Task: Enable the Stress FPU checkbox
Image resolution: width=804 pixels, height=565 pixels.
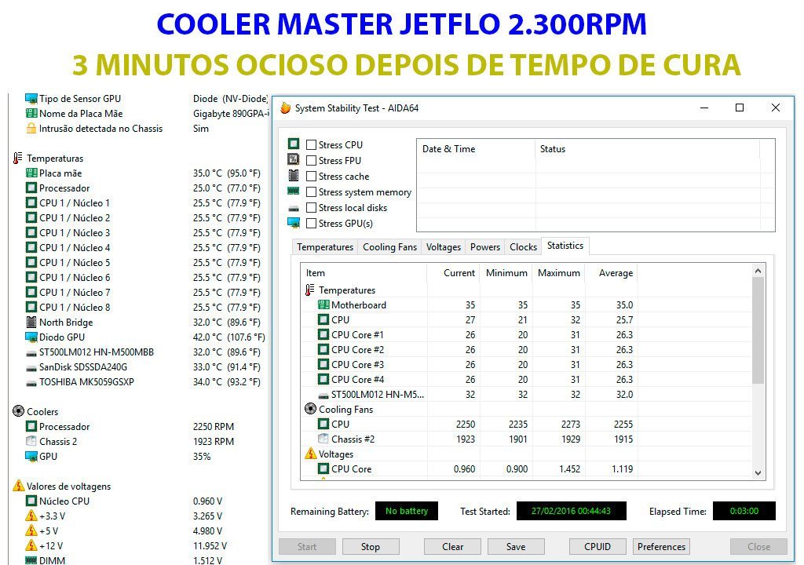Action: click(311, 161)
